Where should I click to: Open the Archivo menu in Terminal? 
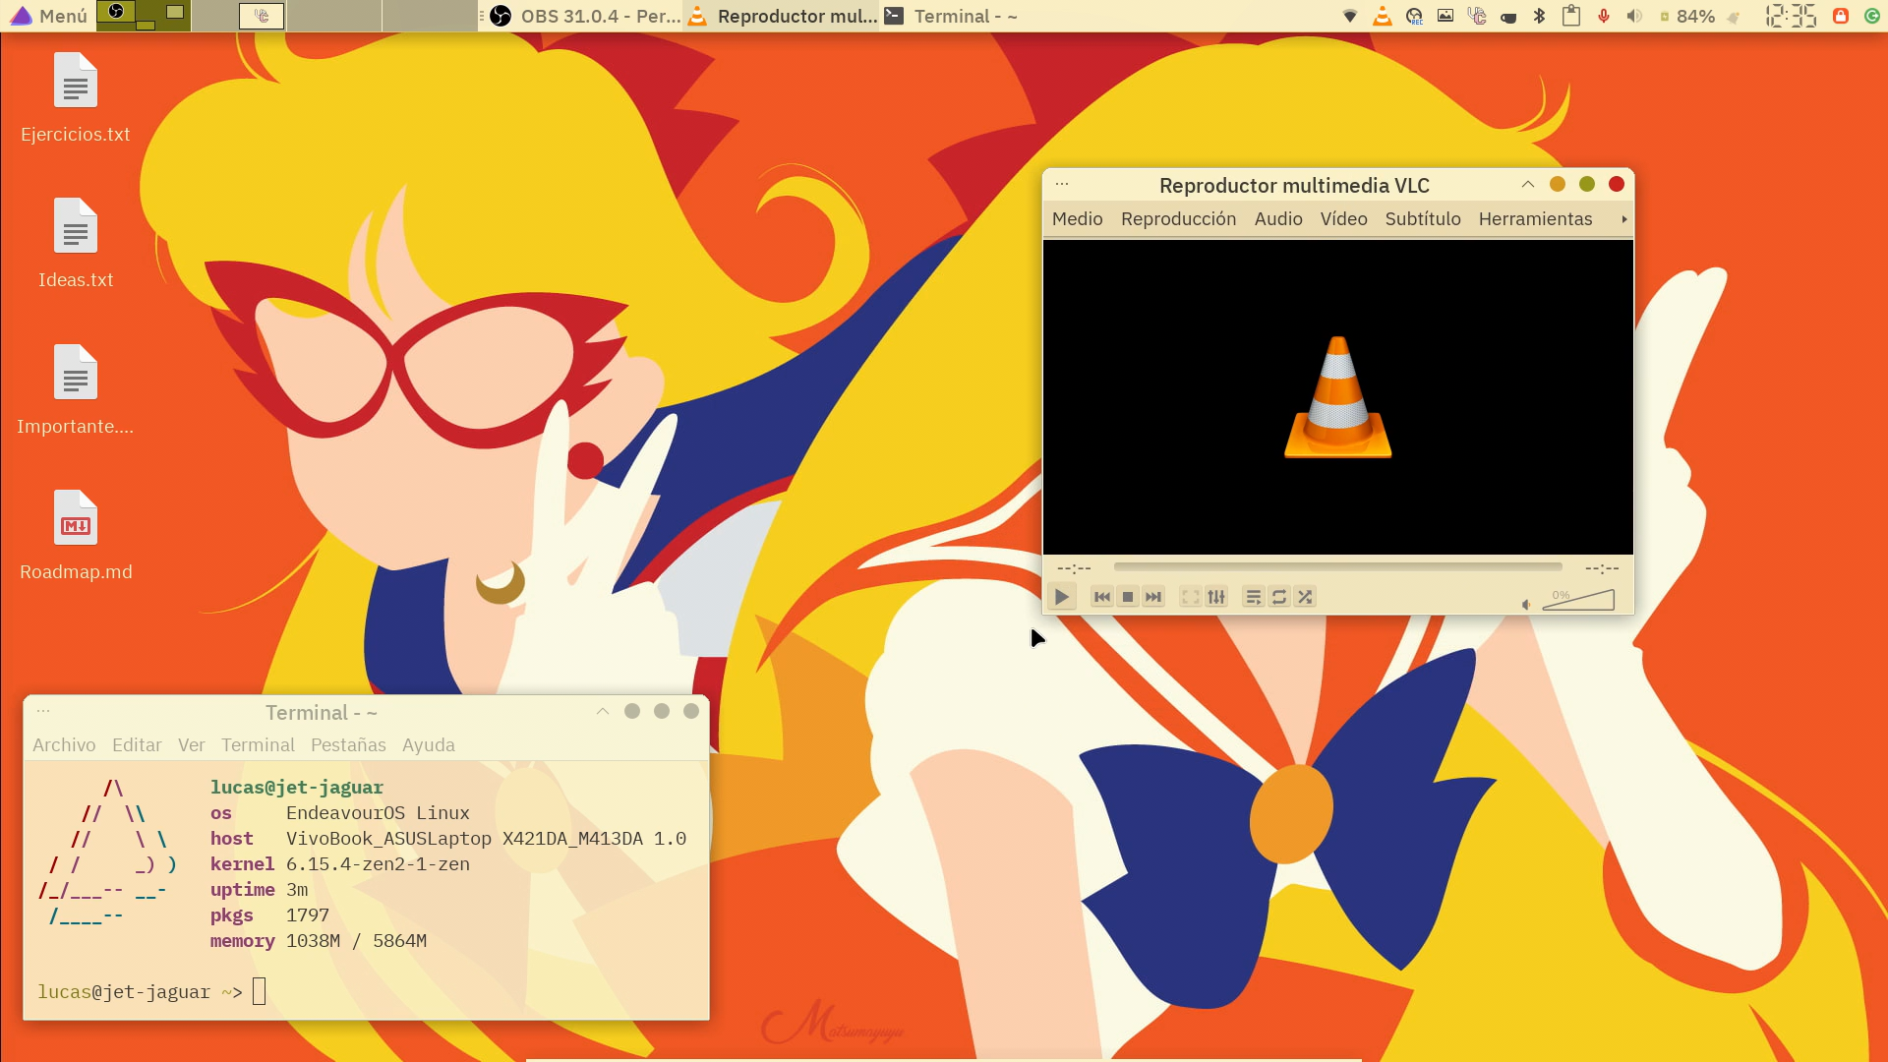64,745
